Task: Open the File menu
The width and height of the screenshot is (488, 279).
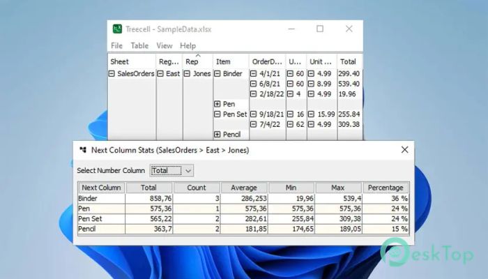Action: pyautogui.click(x=116, y=46)
